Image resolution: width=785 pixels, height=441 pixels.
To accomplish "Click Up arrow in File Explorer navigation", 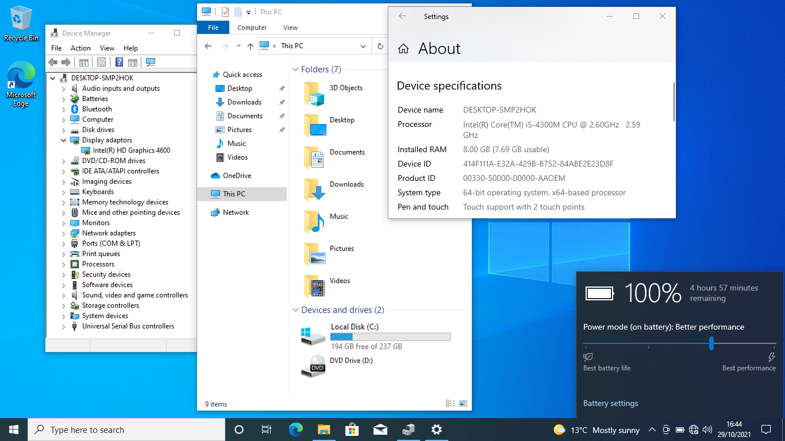I will point(251,46).
